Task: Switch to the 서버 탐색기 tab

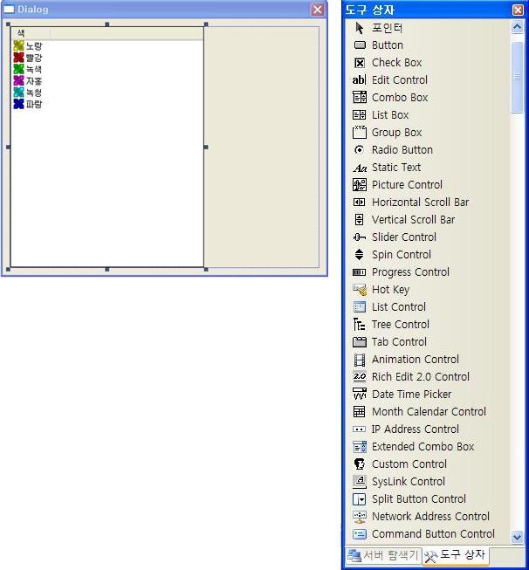Action: (383, 555)
